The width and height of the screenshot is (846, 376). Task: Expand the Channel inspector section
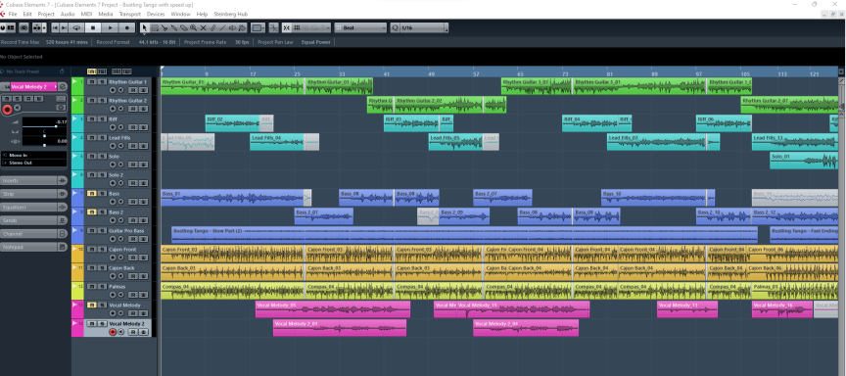click(33, 234)
